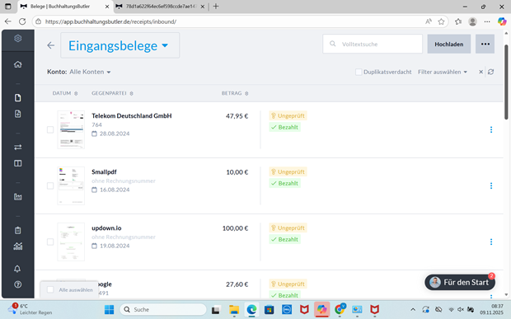This screenshot has width=511, height=319.
Task: Refresh the receipt list with the reload icon
Action: pyautogui.click(x=490, y=72)
